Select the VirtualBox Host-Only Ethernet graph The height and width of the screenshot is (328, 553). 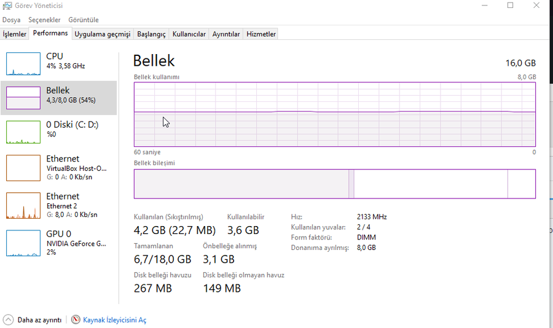point(23,168)
